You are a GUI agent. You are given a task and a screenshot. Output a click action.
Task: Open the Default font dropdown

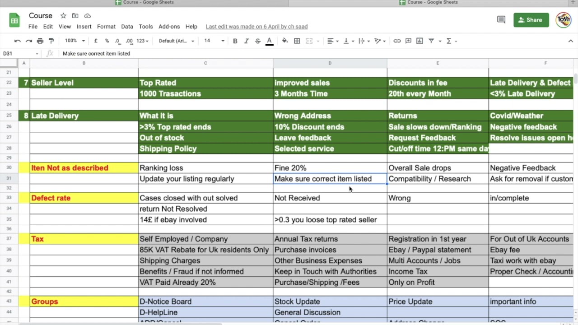(x=176, y=41)
